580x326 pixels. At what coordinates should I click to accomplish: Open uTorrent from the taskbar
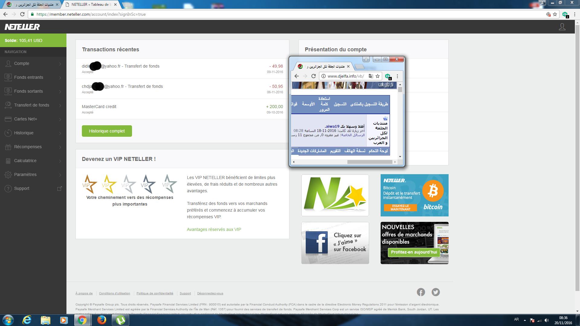(121, 320)
